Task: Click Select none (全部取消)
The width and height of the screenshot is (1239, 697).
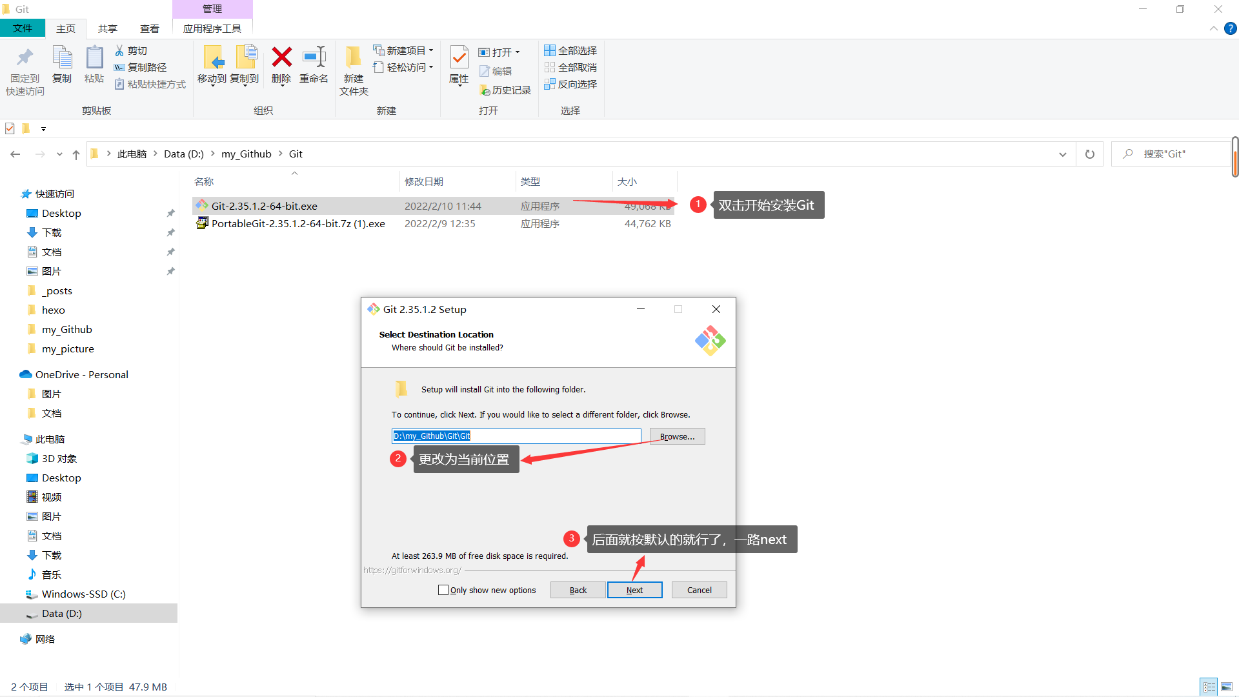Action: [x=570, y=67]
